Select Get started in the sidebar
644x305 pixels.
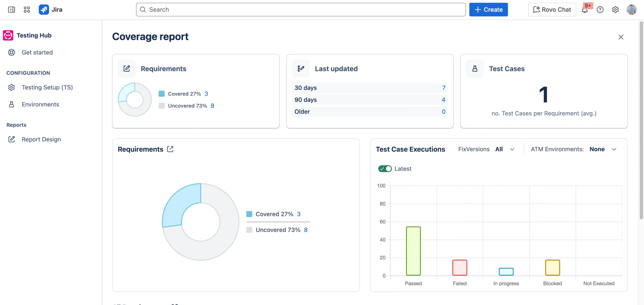(x=37, y=52)
